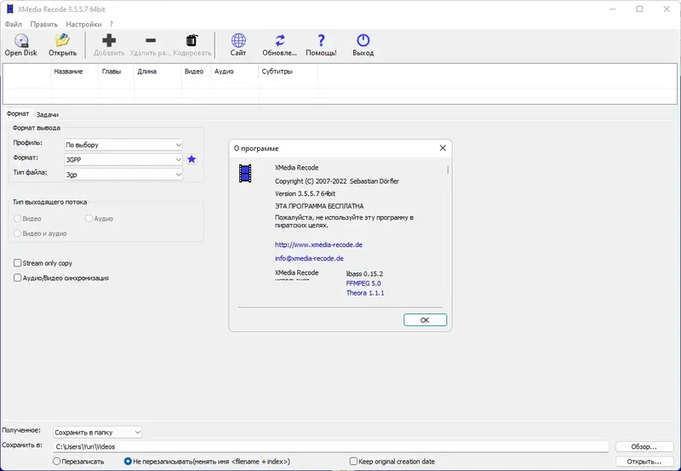Open help using the Помощь! question mark icon

(321, 40)
